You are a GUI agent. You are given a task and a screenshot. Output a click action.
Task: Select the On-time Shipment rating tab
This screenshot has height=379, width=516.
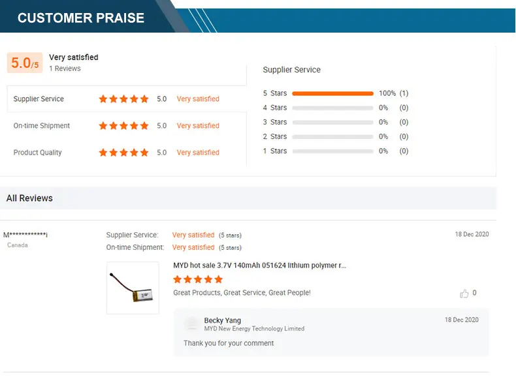click(42, 126)
